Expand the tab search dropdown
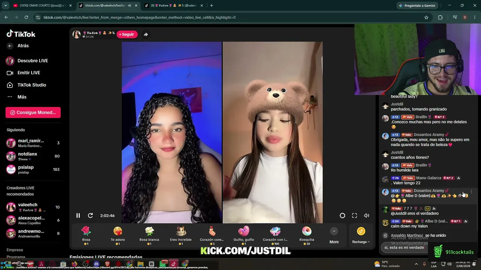The height and width of the screenshot is (270, 481). (x=5, y=6)
